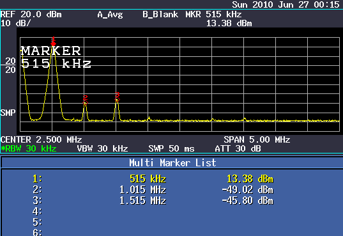Click the REF 20.0 dBm reference level label
Screen dimensions: 343x236
pos(31,15)
